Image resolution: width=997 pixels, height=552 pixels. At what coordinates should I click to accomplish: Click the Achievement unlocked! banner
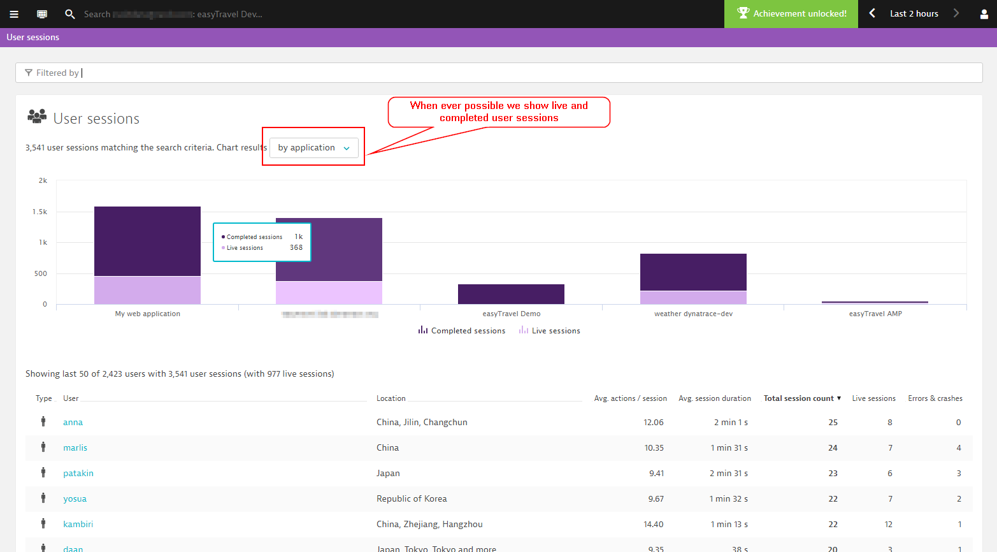[x=791, y=13]
